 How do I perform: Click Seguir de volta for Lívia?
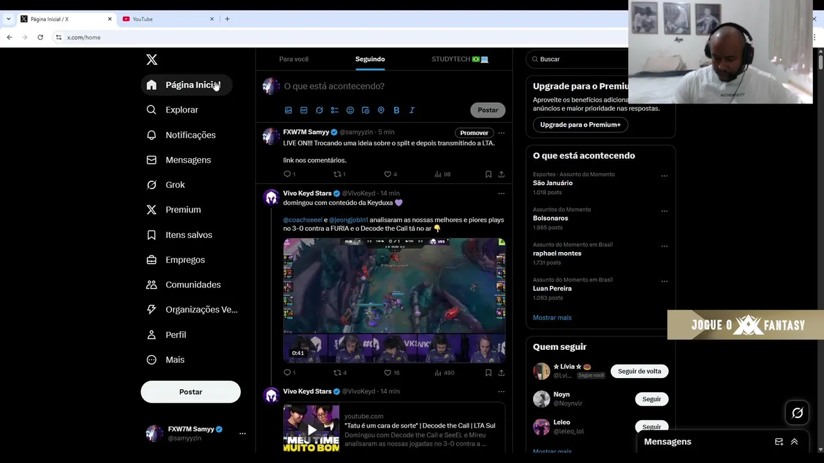click(x=639, y=371)
